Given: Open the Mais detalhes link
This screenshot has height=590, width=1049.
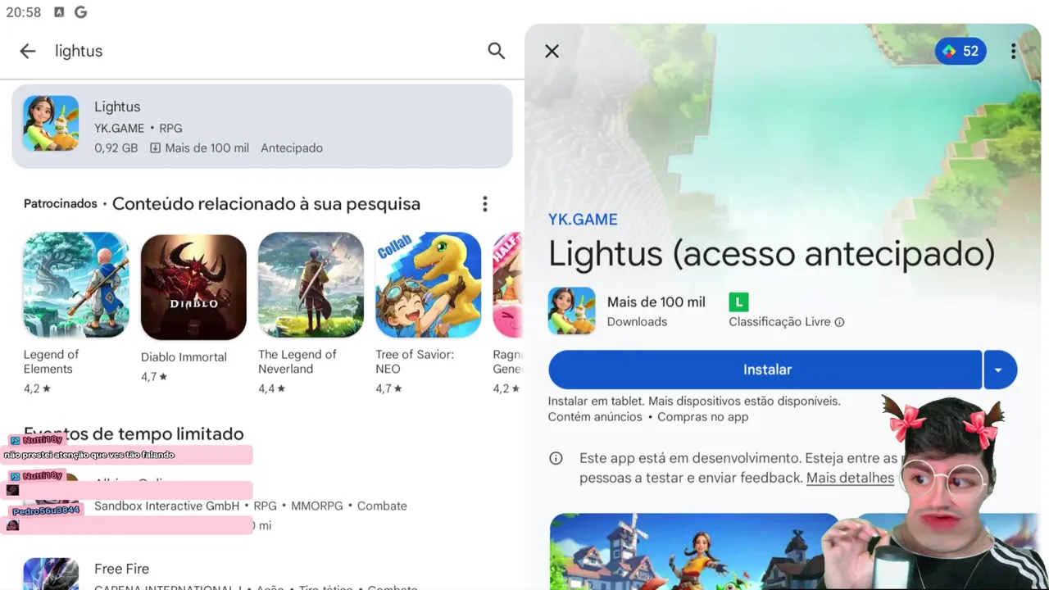Looking at the screenshot, I should pyautogui.click(x=850, y=478).
